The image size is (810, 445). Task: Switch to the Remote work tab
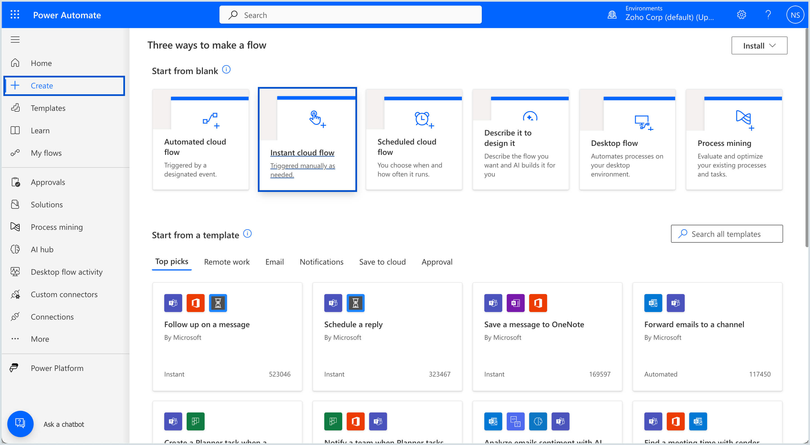(226, 262)
